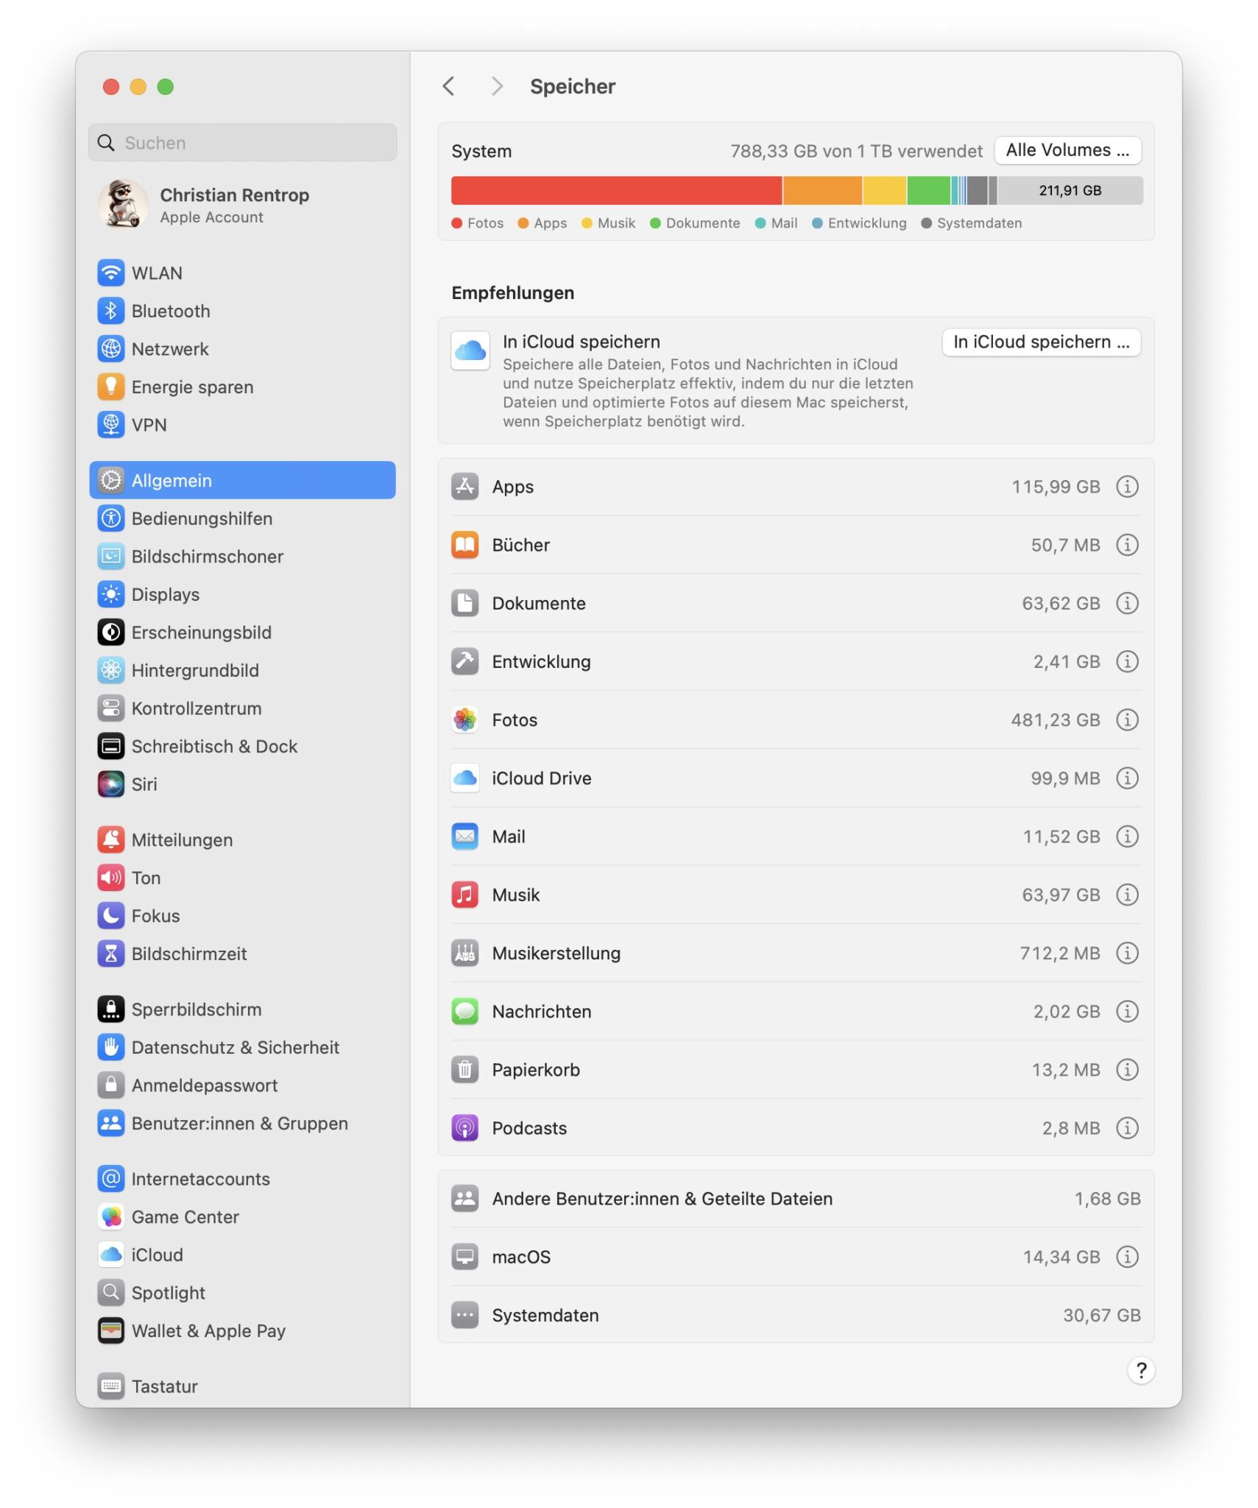Show info for Papierkorb storage

(x=1127, y=1069)
